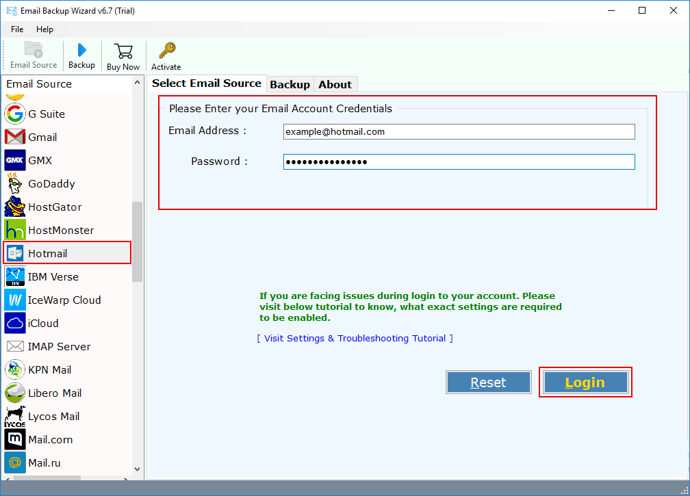Switch to the Select Email Source tab
This screenshot has height=496, width=690.
coord(207,83)
